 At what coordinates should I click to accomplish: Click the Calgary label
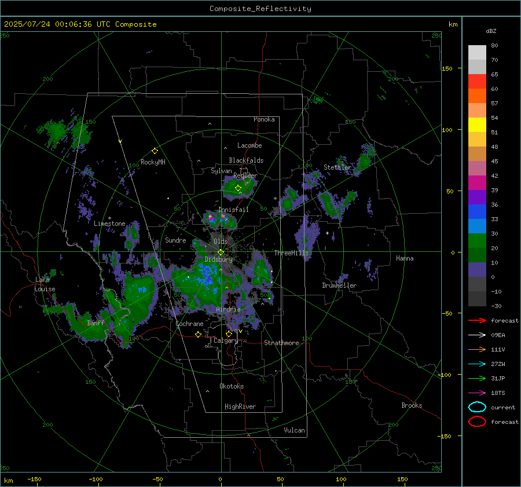pos(226,340)
